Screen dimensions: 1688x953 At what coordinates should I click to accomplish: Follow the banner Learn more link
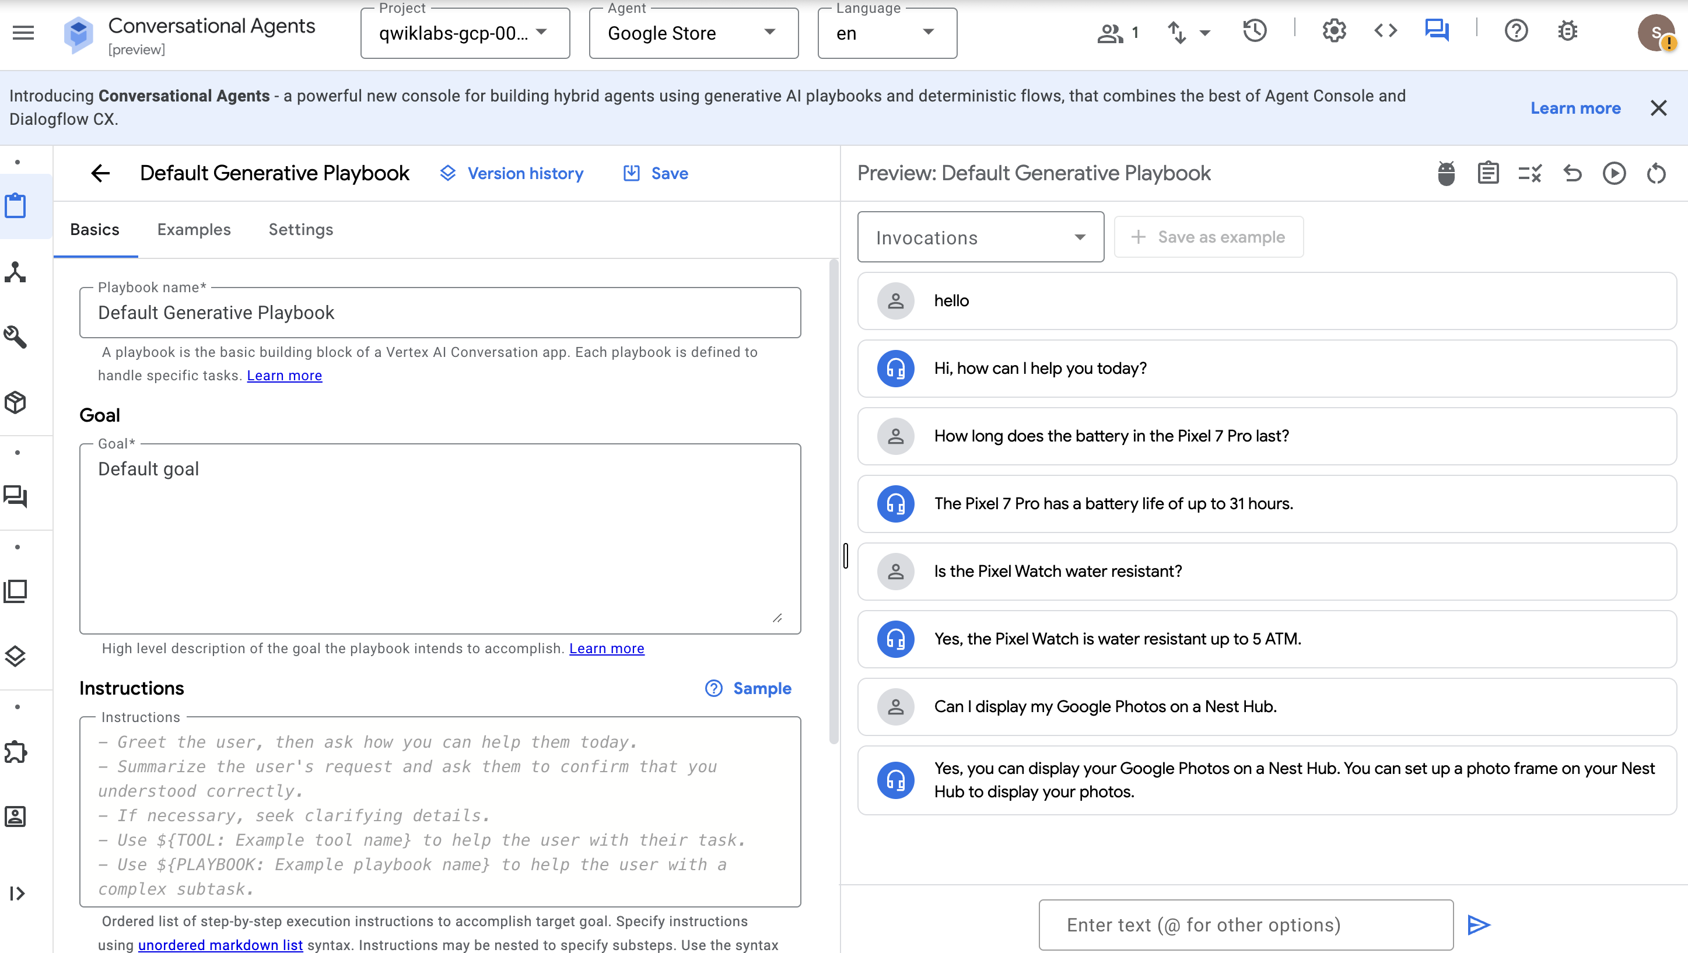1575,107
